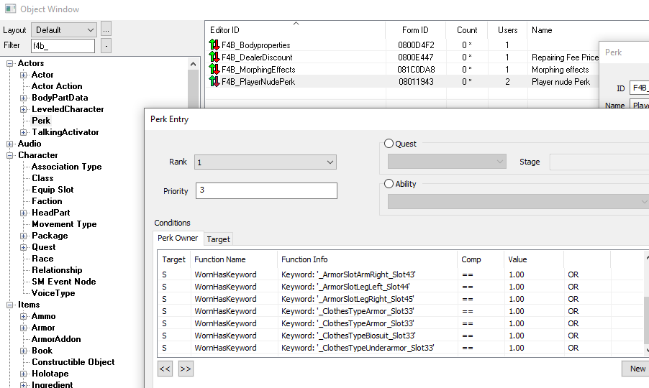Open the Layout dropdown

[x=64, y=29]
